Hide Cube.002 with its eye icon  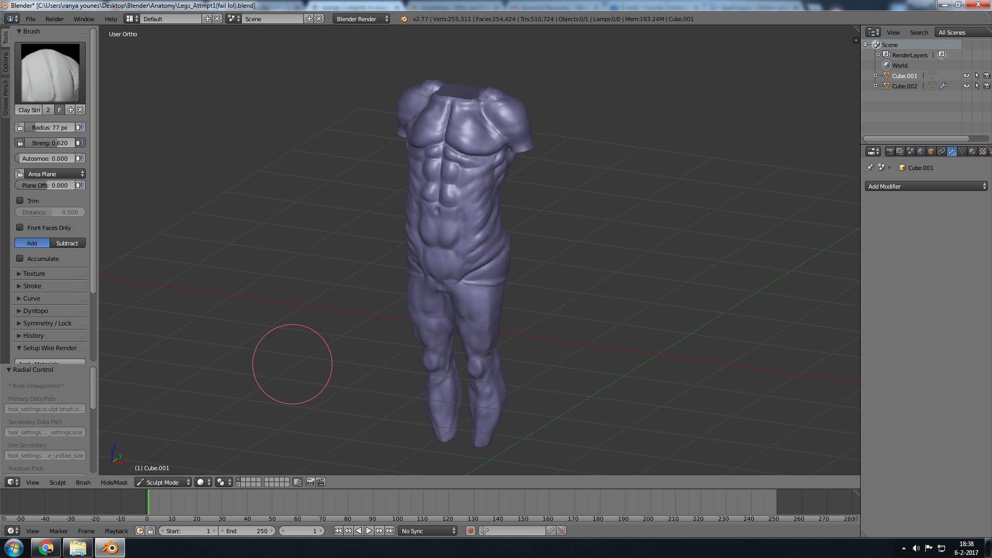pyautogui.click(x=966, y=86)
